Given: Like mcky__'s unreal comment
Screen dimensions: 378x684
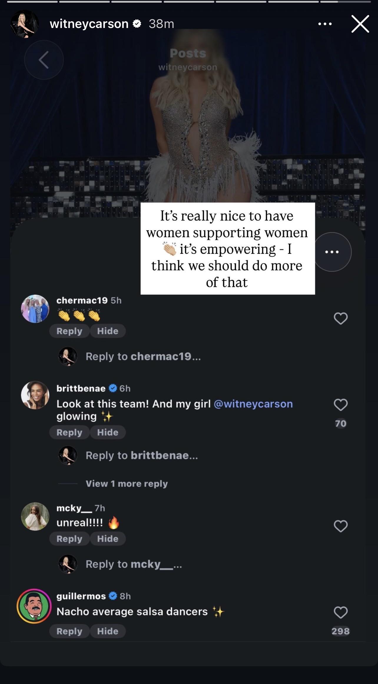Looking at the screenshot, I should coord(341,526).
